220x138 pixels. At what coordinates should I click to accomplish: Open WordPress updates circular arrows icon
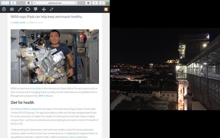coord(28,9)
